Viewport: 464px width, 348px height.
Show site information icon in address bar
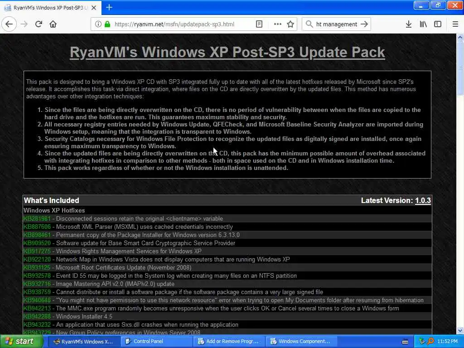(x=98, y=24)
